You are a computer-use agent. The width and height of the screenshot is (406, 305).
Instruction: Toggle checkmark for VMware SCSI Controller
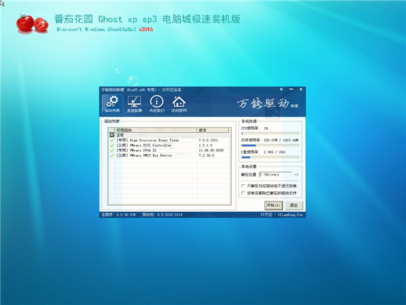(112, 146)
